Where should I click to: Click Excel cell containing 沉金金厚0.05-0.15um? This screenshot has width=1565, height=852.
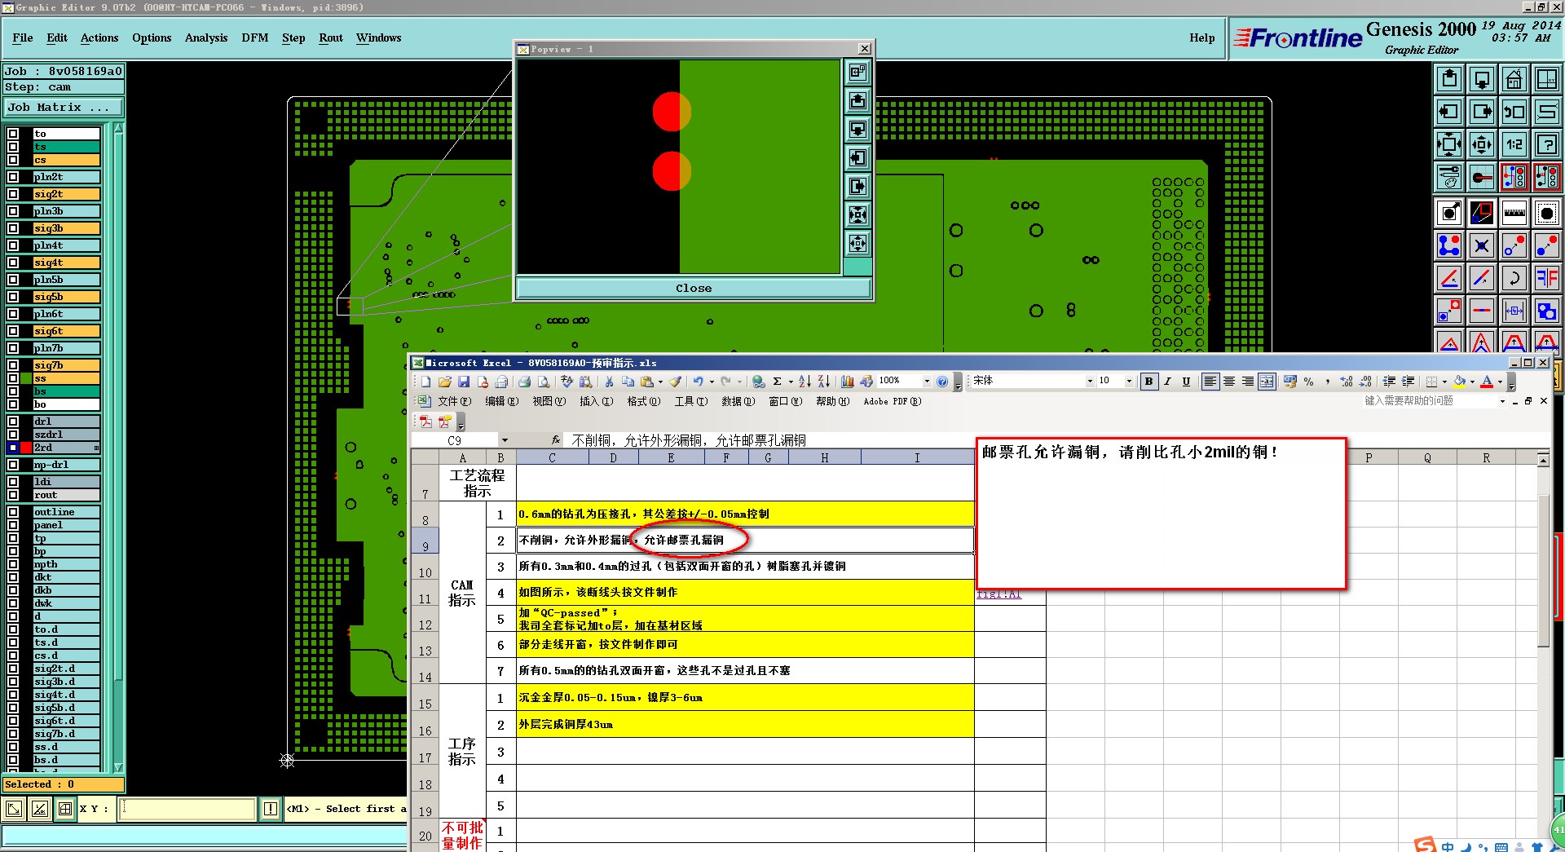(x=746, y=698)
